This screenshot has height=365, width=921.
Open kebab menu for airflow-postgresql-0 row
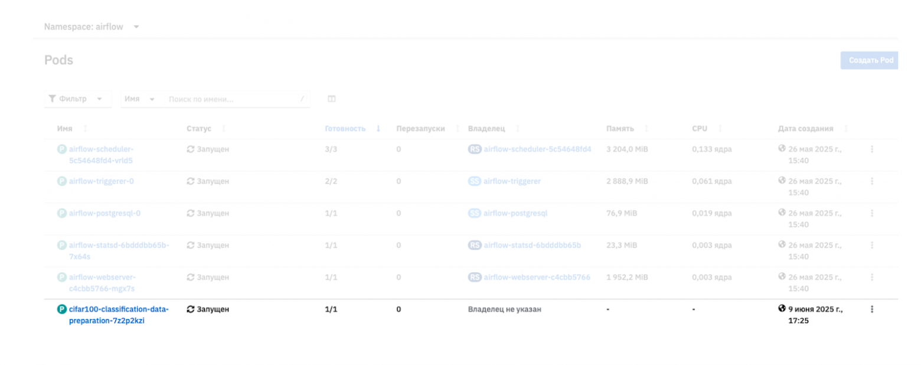[x=871, y=213]
